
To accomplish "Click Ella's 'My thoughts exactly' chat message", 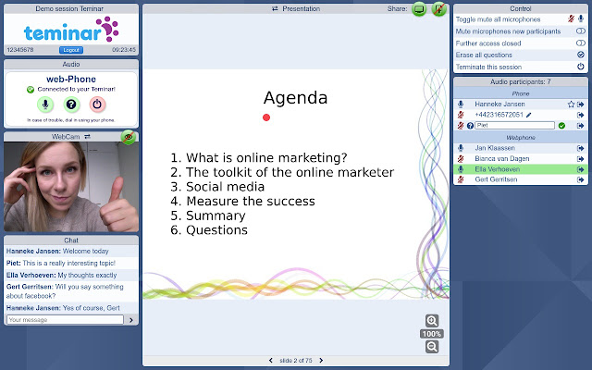I will click(x=87, y=276).
